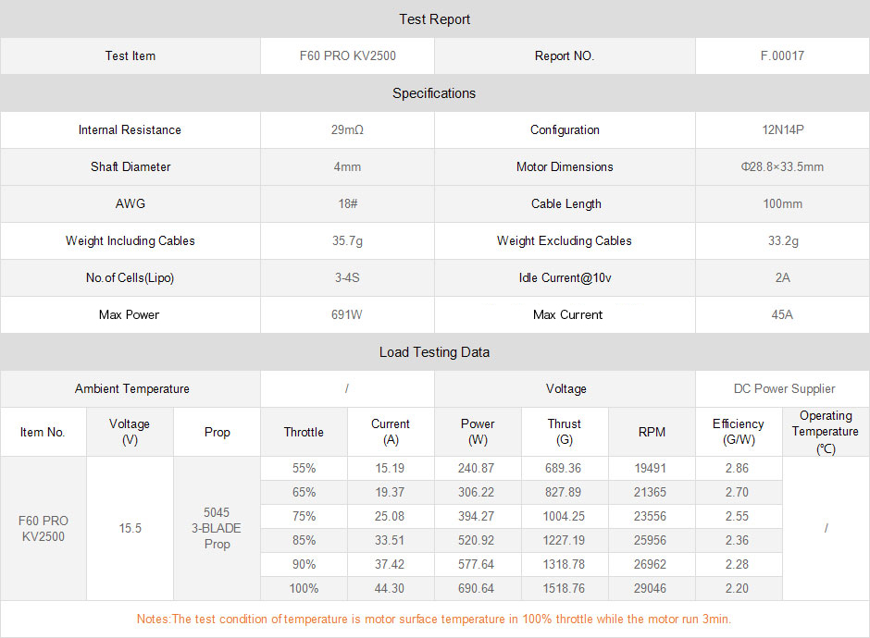The height and width of the screenshot is (638, 870).
Task: Select the 'Operating Temperature (℃)' header
Action: (826, 432)
